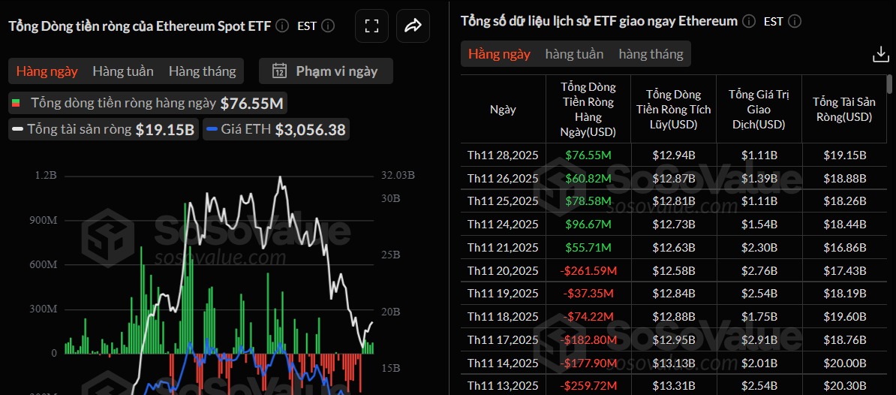Viewport: 896px width, 395px height.
Task: Click the Tổng Dòng Tiền Ròng Hàng Ngày header
Action: [588, 110]
